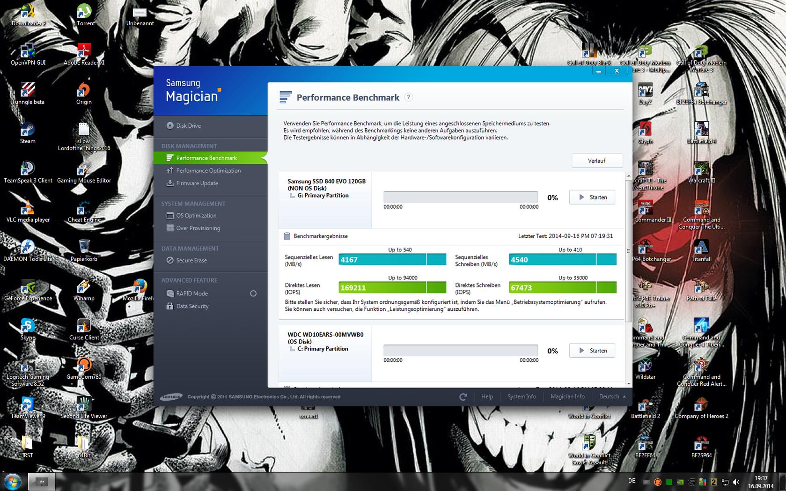Select Adobe Reader XI desktop icon
This screenshot has width=786, height=491.
tap(84, 54)
